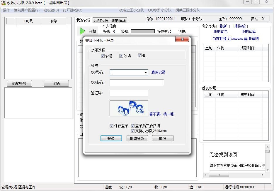Open the 操作 menu
The height and width of the screenshot is (191, 274).
pyautogui.click(x=6, y=10)
